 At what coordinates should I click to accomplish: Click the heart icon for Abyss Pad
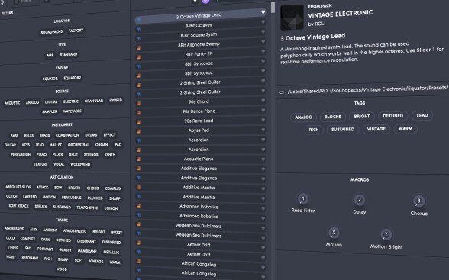263,130
